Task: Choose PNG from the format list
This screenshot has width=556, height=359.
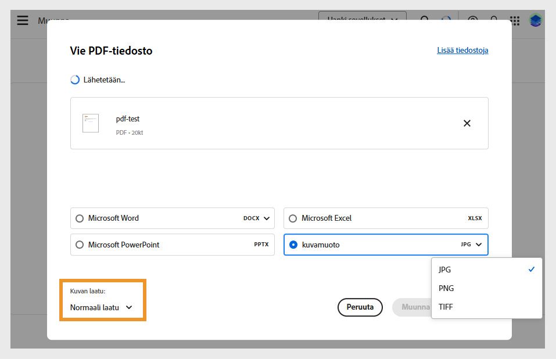Action: (446, 288)
